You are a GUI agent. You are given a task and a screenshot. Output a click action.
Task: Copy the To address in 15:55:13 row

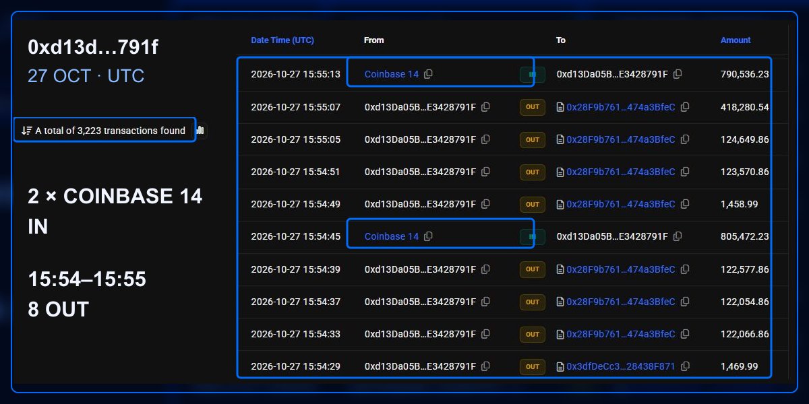pos(678,74)
